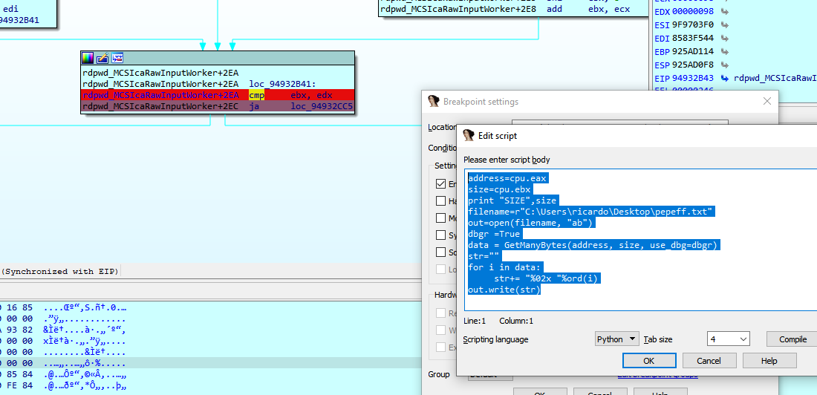Toggle the second Settings checkbox
The image size is (817, 395).
click(441, 200)
